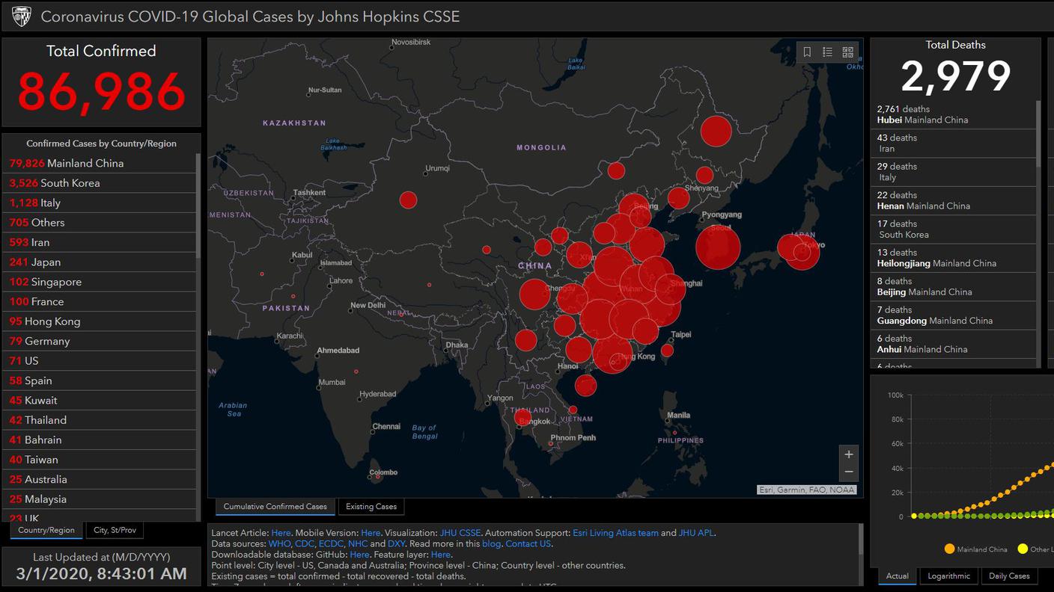Open the CDC data source link
The height and width of the screenshot is (592, 1054).
tap(305, 543)
